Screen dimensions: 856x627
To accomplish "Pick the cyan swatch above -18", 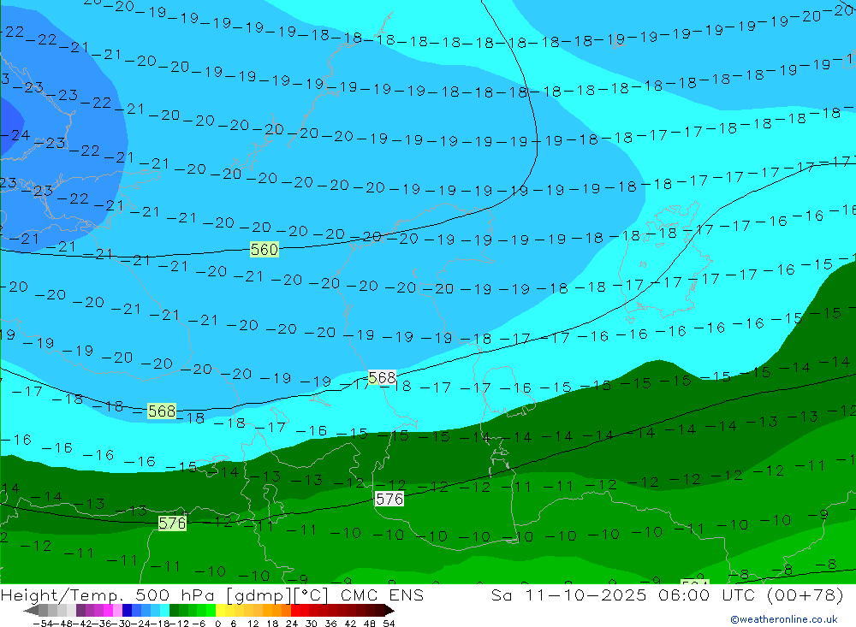I will pyautogui.click(x=164, y=610).
